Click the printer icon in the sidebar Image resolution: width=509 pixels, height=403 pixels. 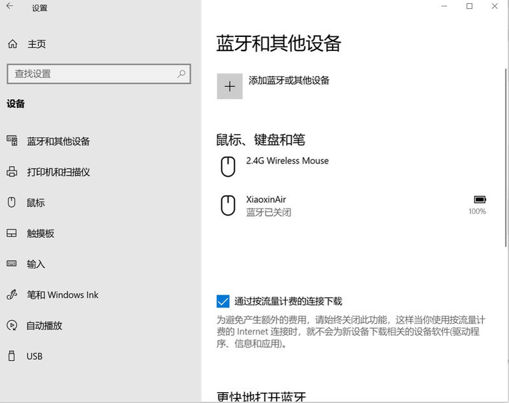(x=11, y=172)
